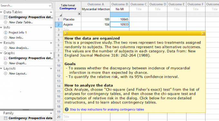This screenshot has height=121, width=219.
Task: Click the cell with value 189
Action: click(96, 20)
